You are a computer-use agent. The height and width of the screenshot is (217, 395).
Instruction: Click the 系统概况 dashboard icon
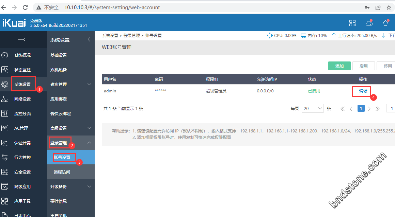(5, 55)
